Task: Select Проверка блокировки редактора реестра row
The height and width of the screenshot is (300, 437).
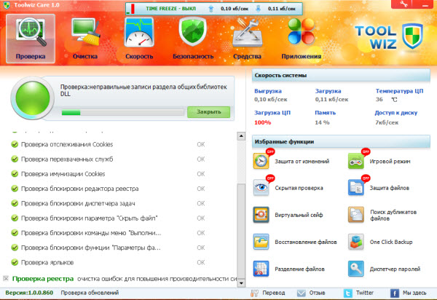Action: tap(108, 189)
